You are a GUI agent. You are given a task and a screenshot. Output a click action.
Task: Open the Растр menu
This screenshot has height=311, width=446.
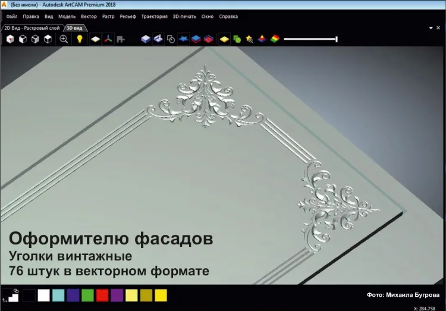click(108, 17)
